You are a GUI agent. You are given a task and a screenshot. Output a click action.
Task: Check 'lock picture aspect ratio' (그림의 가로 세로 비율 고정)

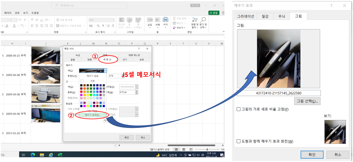point(239,109)
